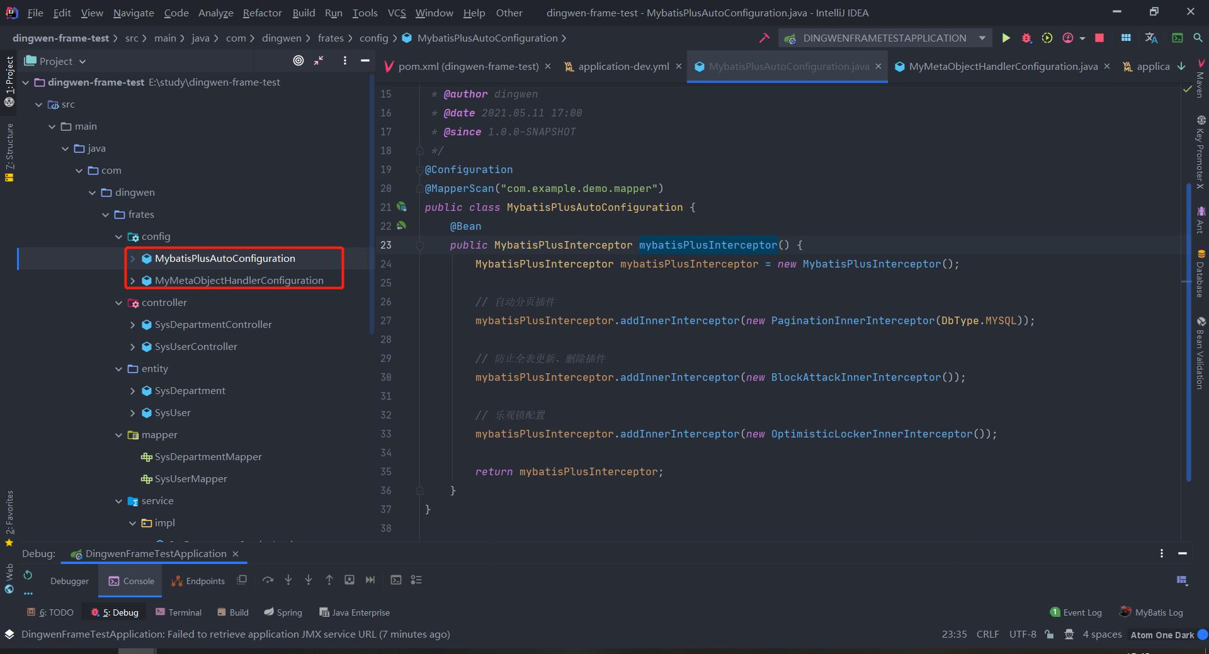Toggle the Database tool window

pos(1200,273)
